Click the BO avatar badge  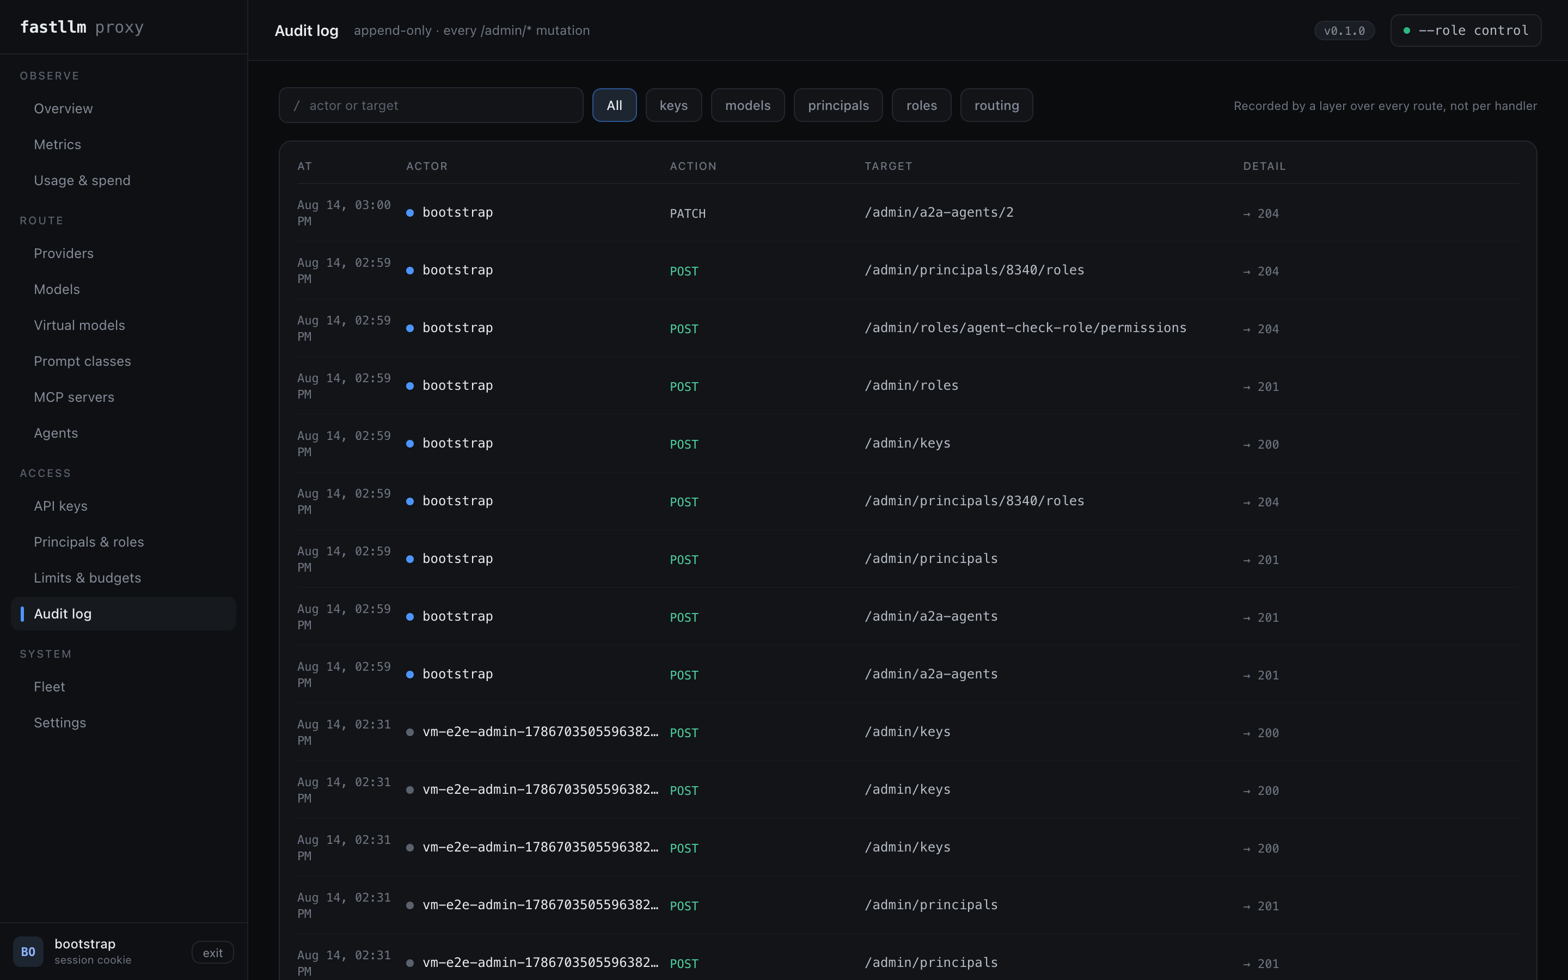(28, 952)
